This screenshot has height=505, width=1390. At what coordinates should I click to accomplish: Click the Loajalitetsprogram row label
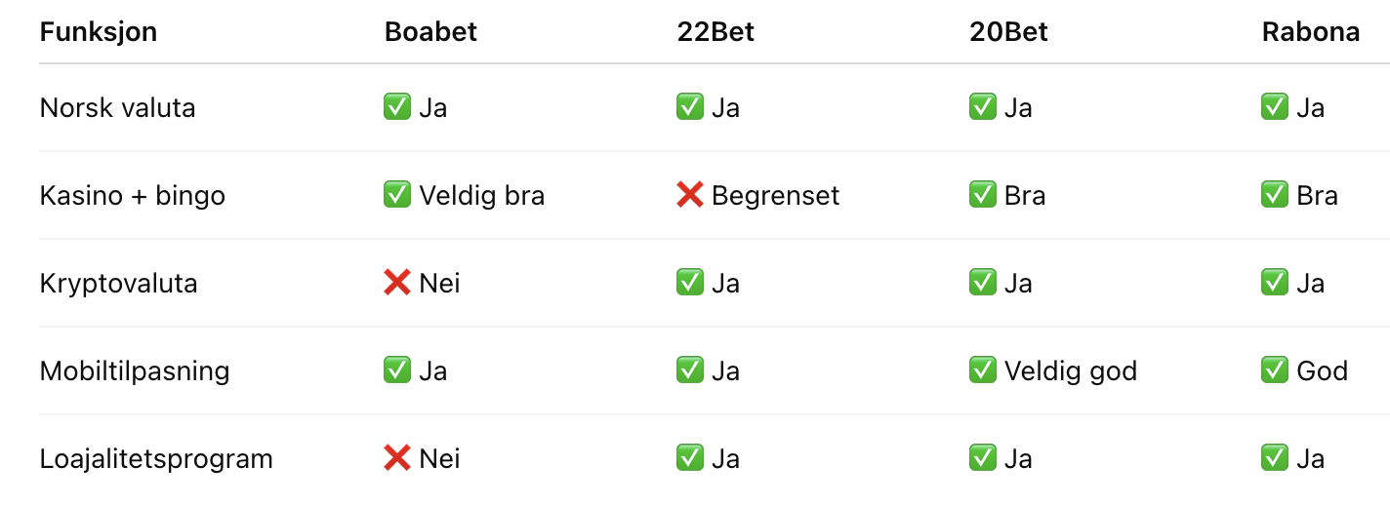(x=156, y=459)
